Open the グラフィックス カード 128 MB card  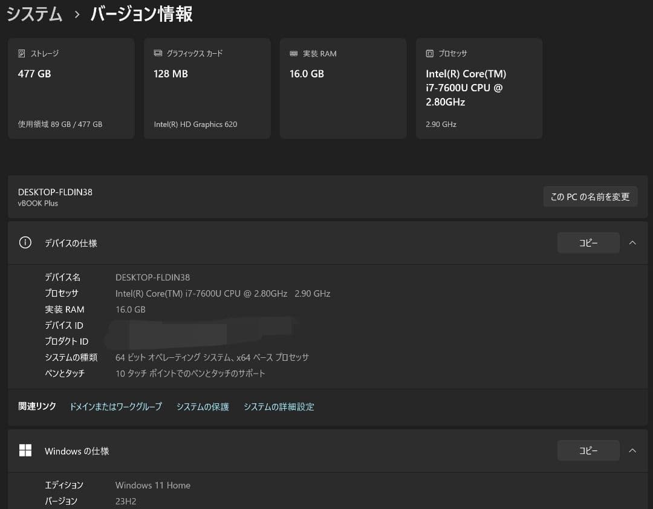tap(207, 88)
